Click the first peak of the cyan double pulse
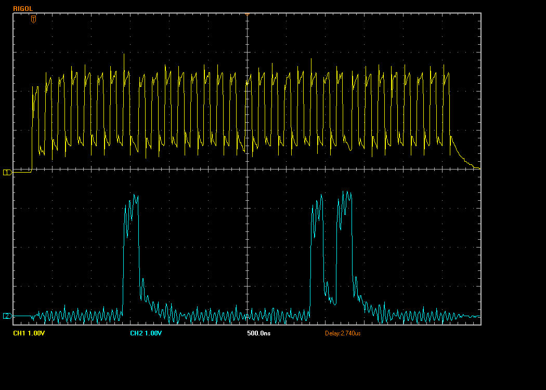This screenshot has width=546, height=390. click(321, 195)
